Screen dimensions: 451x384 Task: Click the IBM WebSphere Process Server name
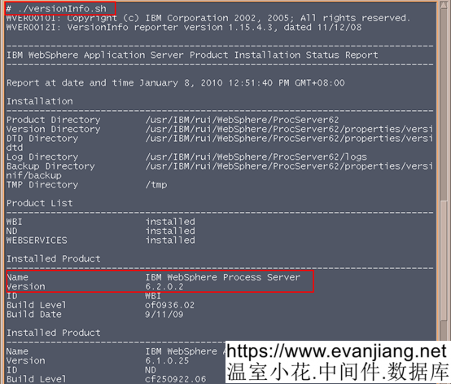point(222,277)
